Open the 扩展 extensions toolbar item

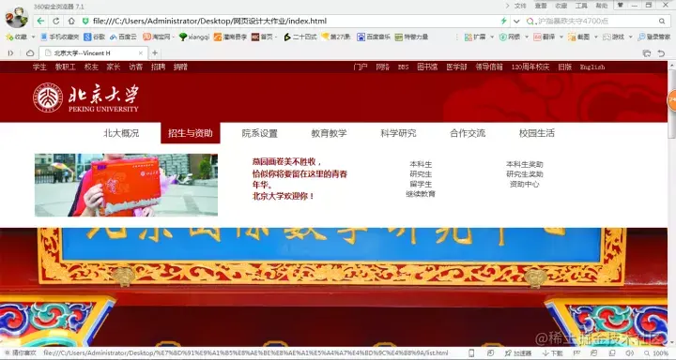(475, 37)
